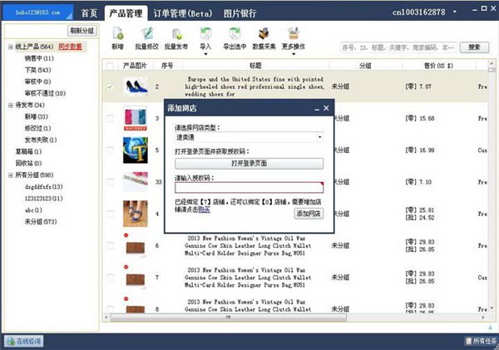Select 发布失败 (1) in the tree
Image resolution: width=499 pixels, height=350 pixels.
41,140
